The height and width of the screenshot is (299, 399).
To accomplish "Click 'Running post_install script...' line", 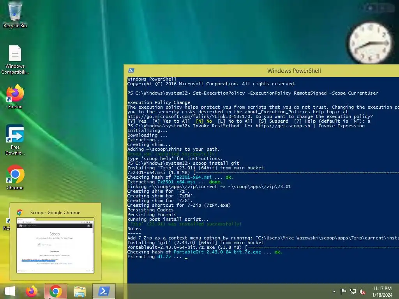I will click(168, 219).
